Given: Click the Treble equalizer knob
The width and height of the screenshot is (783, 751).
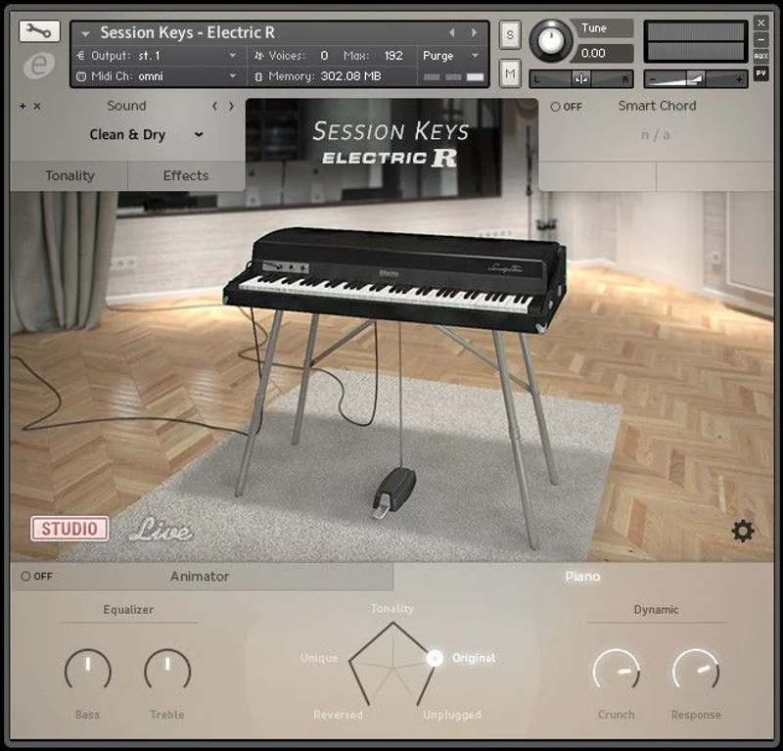Looking at the screenshot, I should [x=167, y=671].
